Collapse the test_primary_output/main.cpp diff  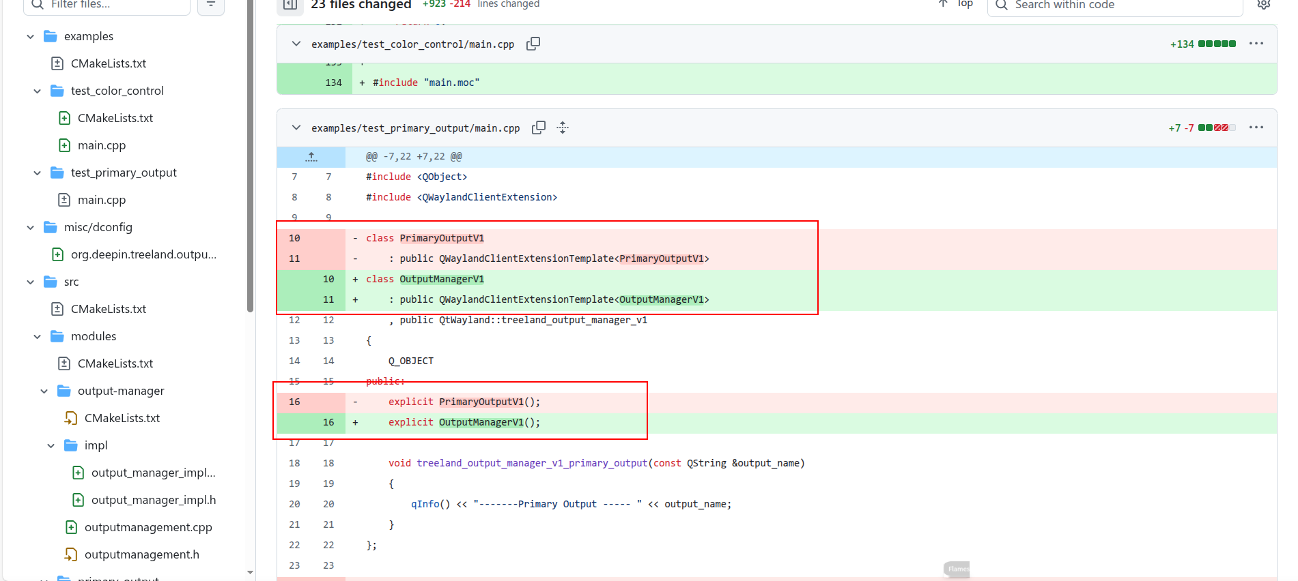[x=296, y=128]
